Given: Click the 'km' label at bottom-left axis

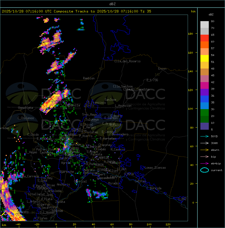Looking at the screenshot, I should [x=4, y=225].
